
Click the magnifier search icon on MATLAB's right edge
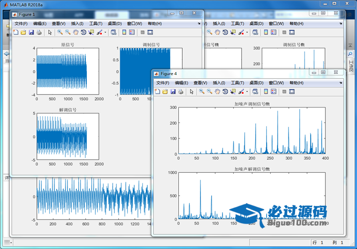[350, 54]
